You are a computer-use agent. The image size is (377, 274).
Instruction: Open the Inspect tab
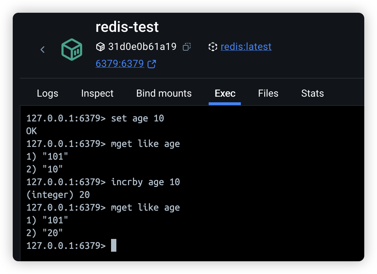tap(97, 93)
